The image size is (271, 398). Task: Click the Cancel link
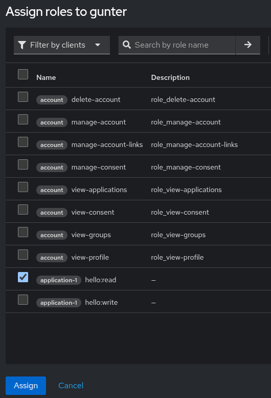click(x=71, y=386)
